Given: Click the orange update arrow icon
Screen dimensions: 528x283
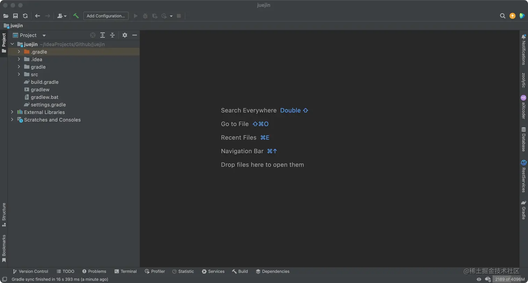Looking at the screenshot, I should coord(512,16).
